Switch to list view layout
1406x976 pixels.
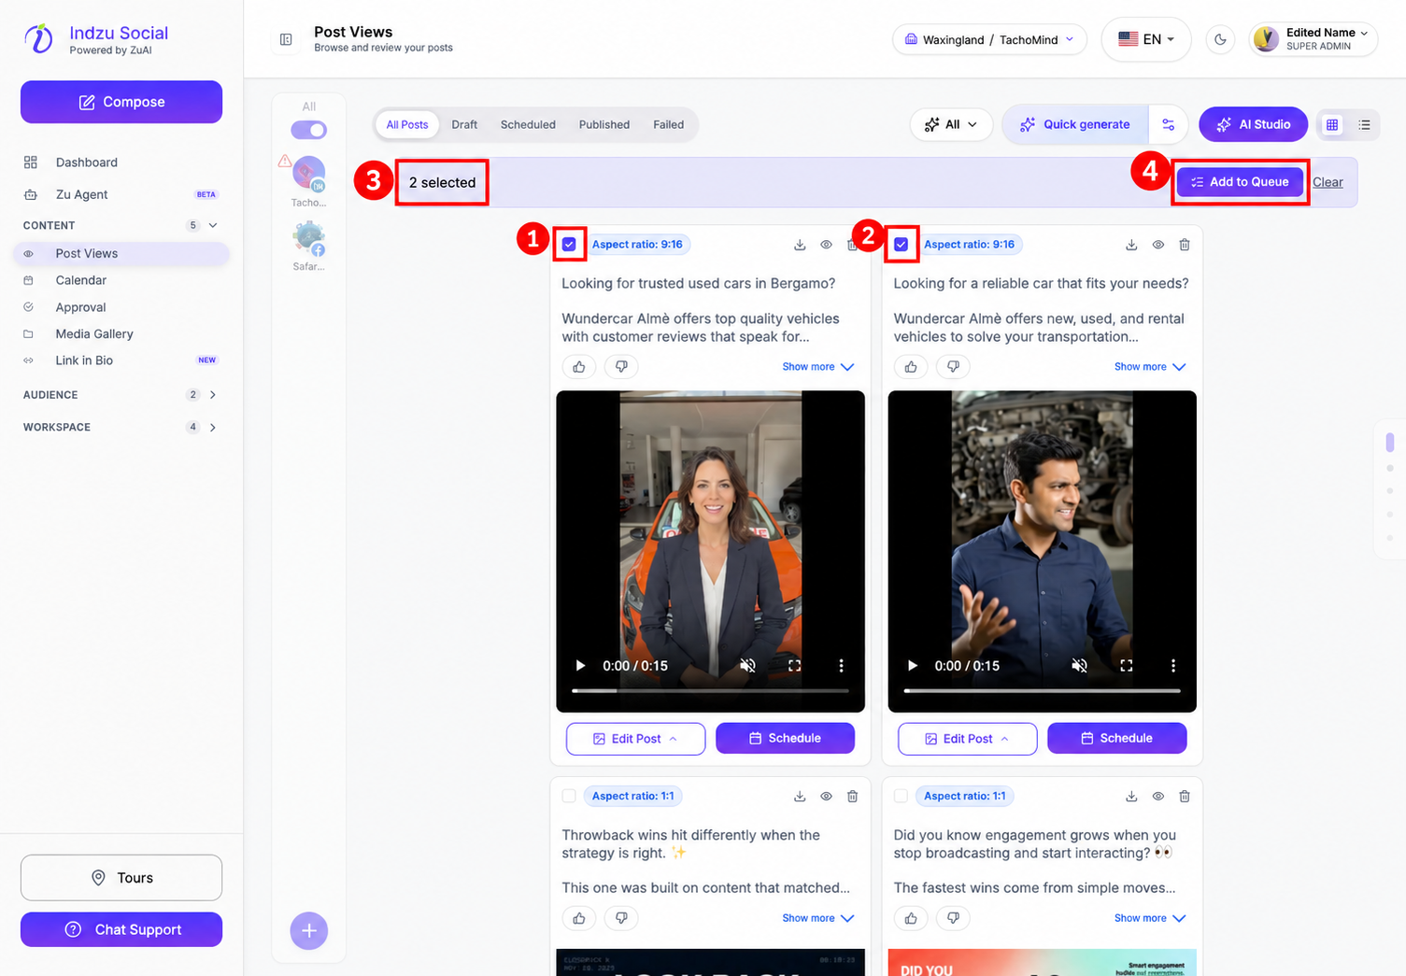coord(1364,124)
